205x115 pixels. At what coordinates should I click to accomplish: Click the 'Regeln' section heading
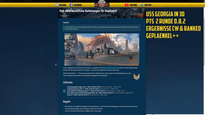coord(67,102)
